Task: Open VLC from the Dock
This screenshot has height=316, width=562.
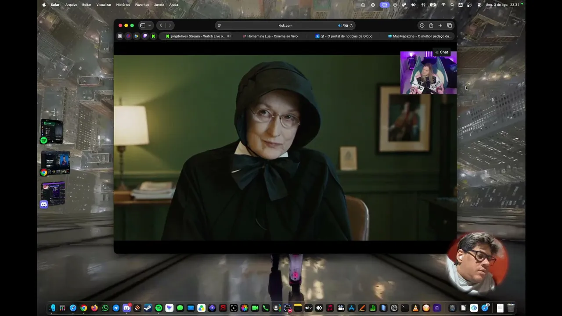Action: (x=415, y=308)
